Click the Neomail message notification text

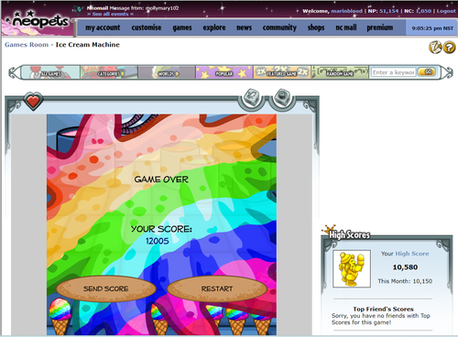pos(133,8)
